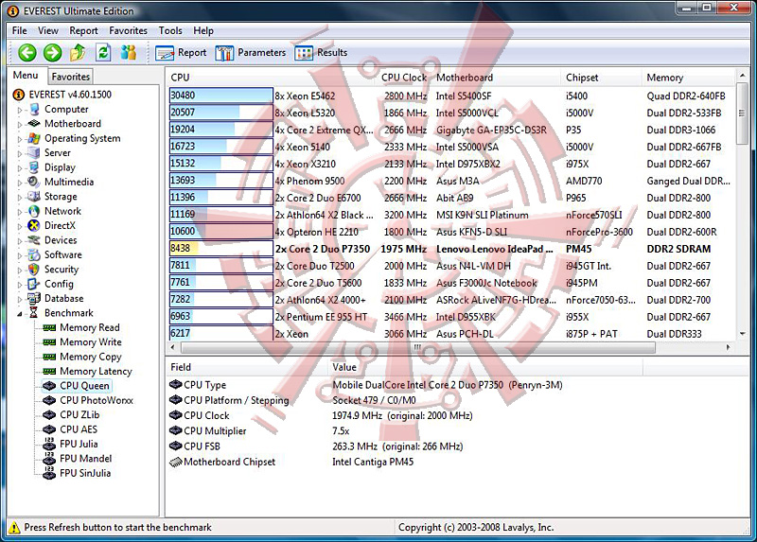Click the DirectX icon in tree

point(34,225)
